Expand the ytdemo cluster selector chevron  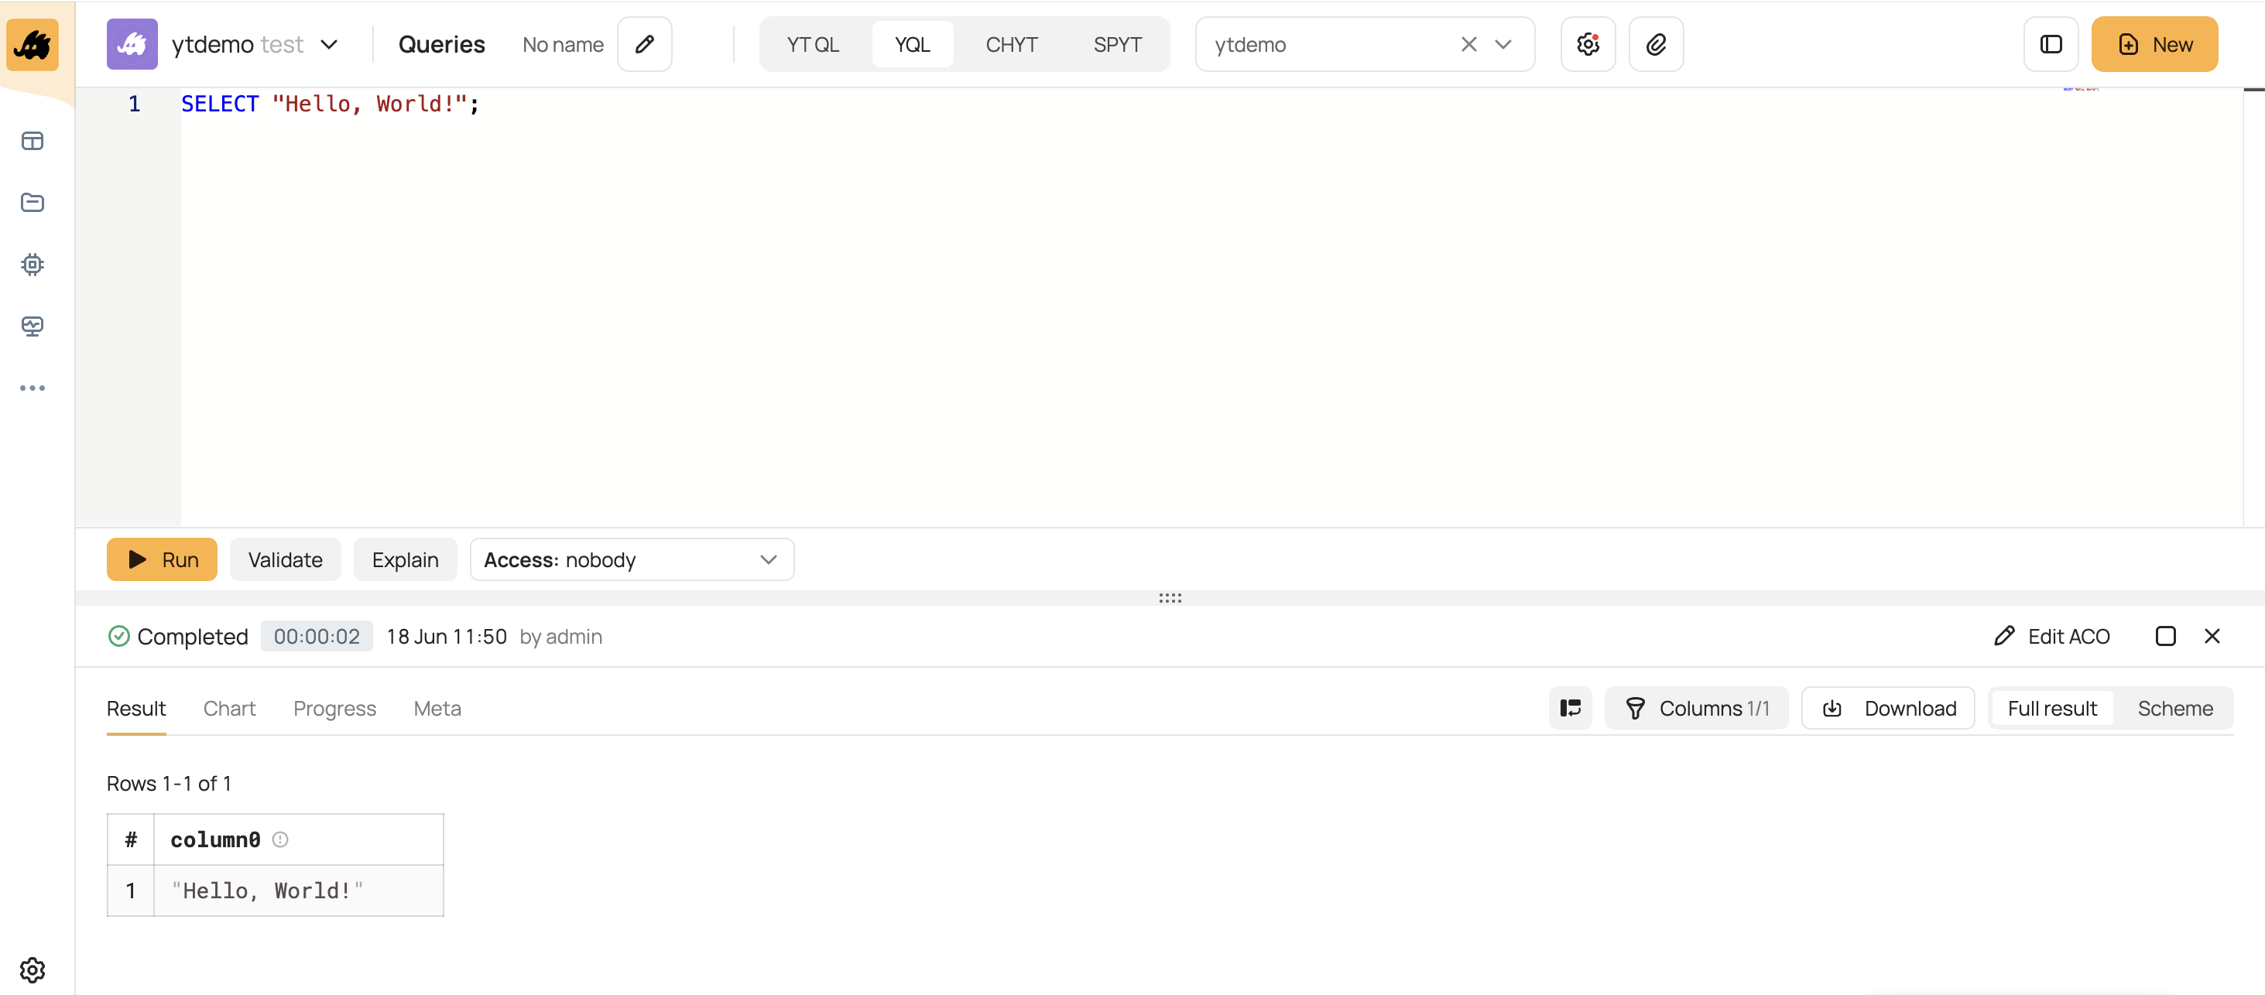[x=1503, y=44]
